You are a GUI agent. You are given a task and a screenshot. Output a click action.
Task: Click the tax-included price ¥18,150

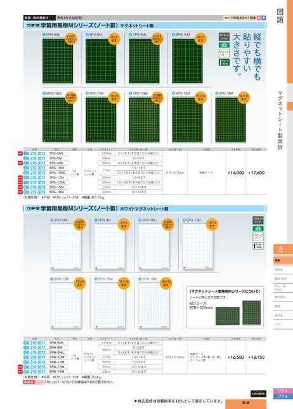256,357
